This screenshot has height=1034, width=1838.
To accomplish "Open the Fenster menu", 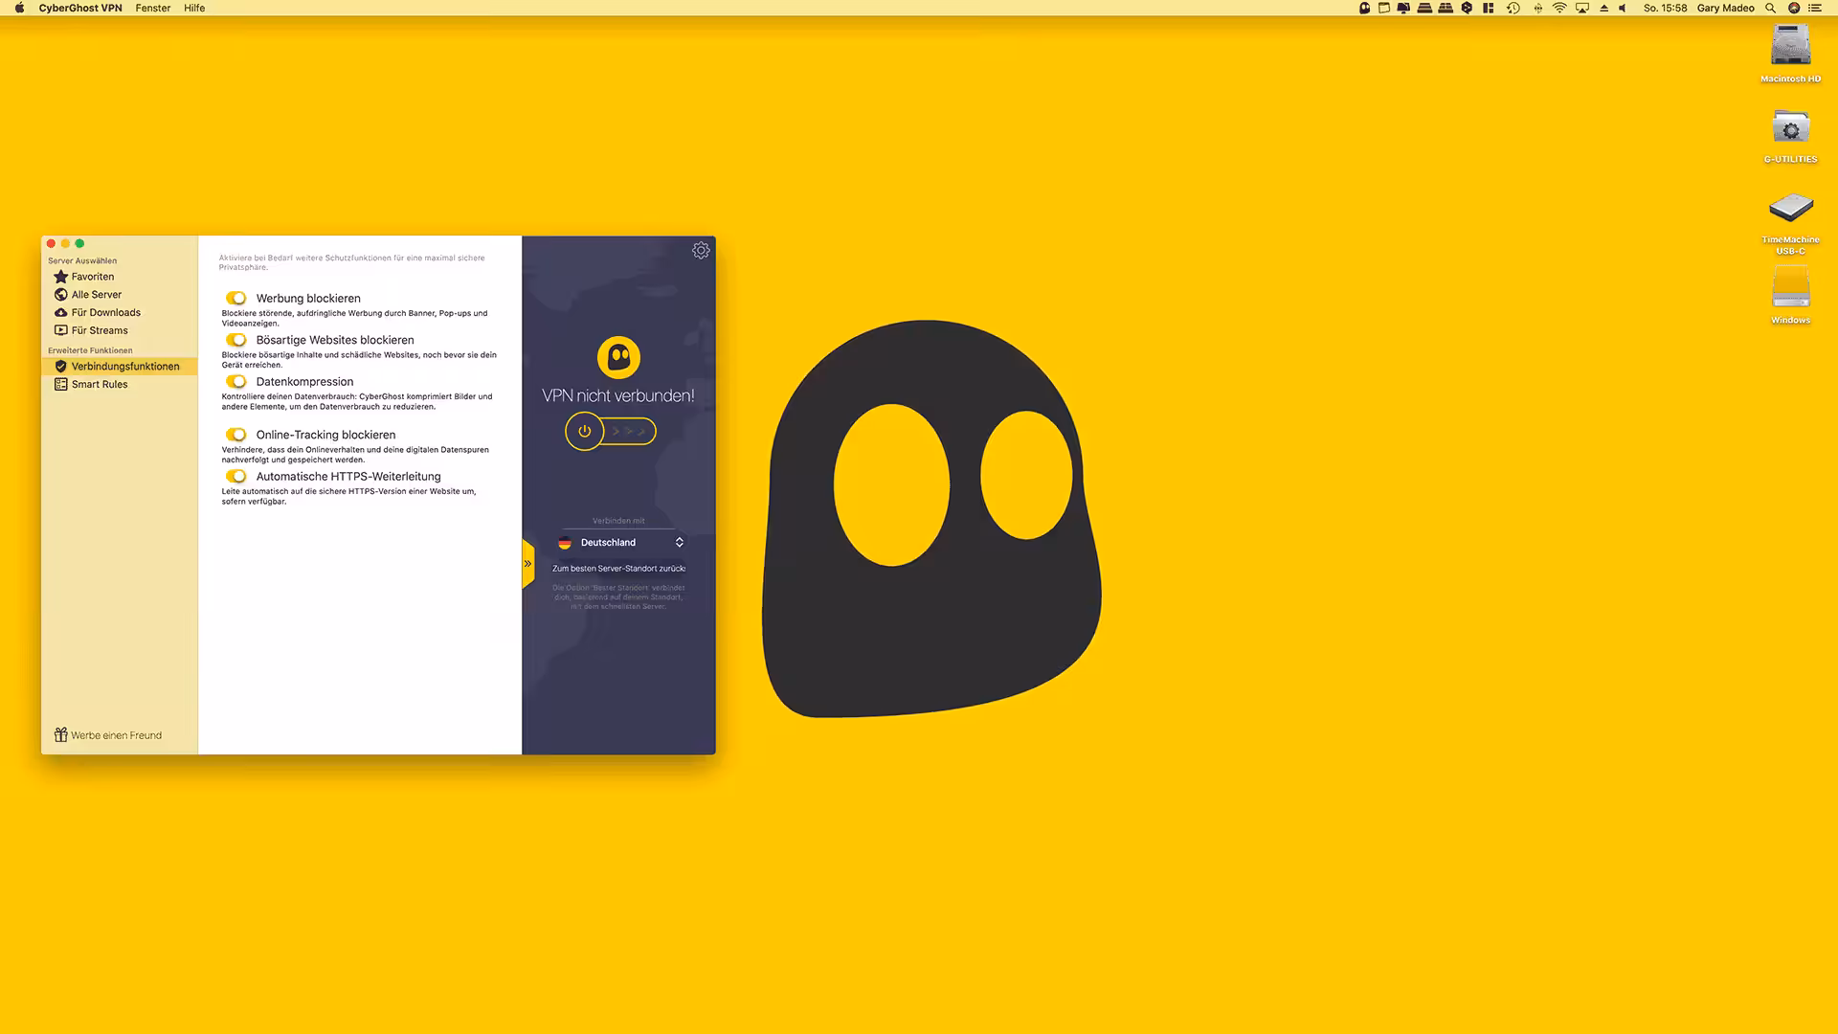I will point(153,8).
